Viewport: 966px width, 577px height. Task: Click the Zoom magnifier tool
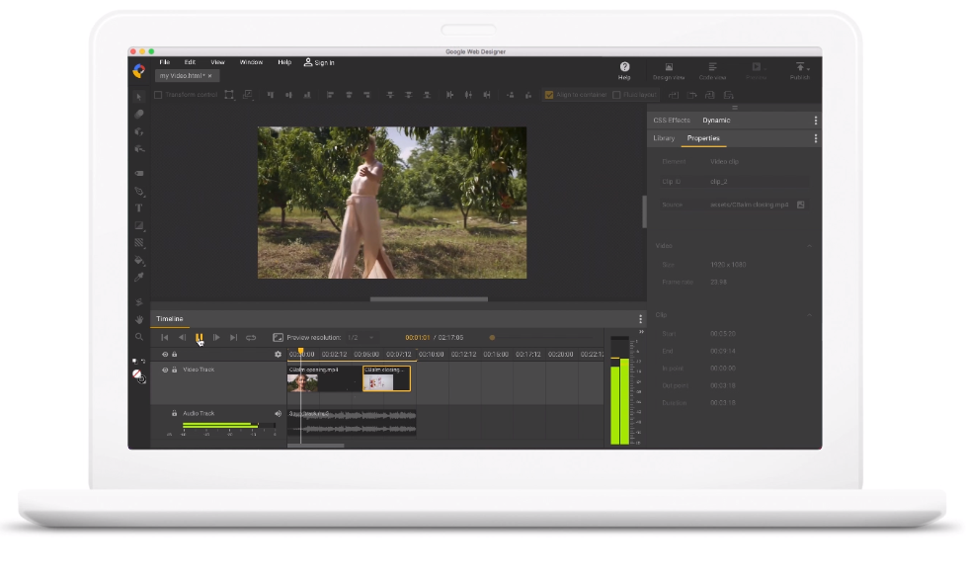[139, 337]
